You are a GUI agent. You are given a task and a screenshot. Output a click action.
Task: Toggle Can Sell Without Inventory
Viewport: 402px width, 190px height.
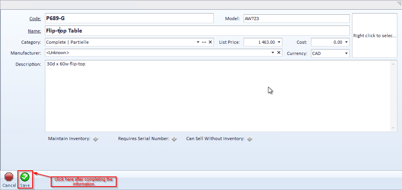pyautogui.click(x=250, y=139)
